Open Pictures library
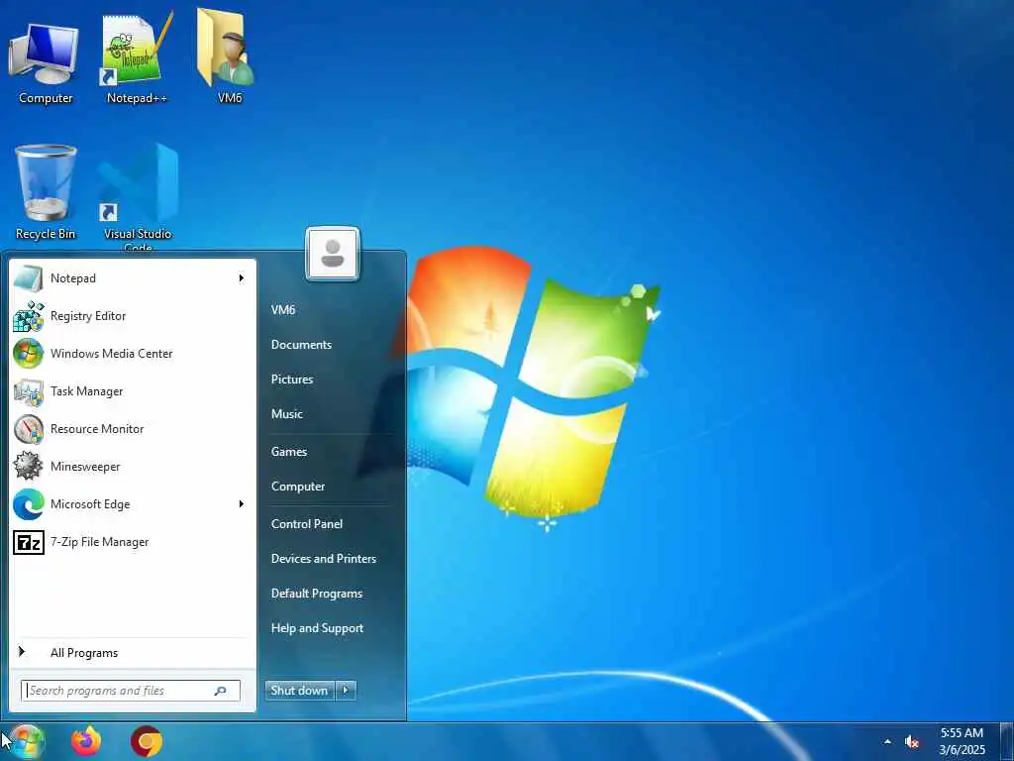Viewport: 1014px width, 761px height. [292, 380]
